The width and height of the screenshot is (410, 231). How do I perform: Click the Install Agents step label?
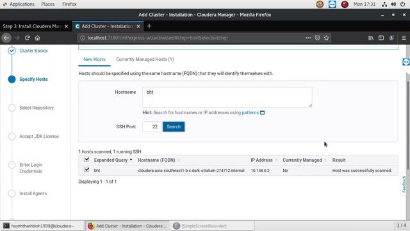pos(33,194)
